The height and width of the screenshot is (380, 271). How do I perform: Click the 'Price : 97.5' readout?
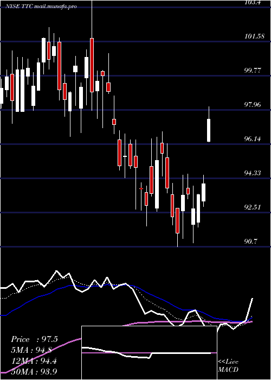(x=34, y=339)
